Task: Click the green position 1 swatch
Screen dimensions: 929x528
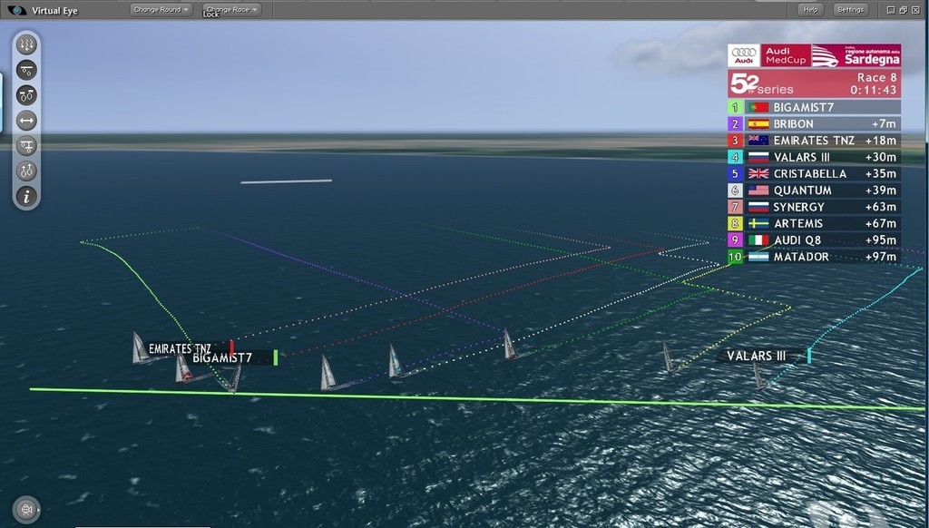Action: point(735,107)
